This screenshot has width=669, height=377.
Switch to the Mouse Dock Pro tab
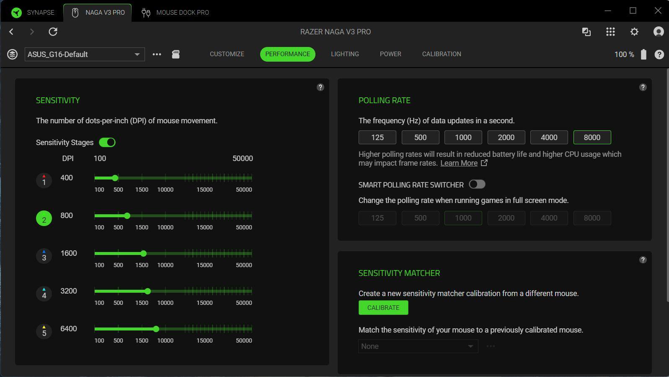coord(175,12)
